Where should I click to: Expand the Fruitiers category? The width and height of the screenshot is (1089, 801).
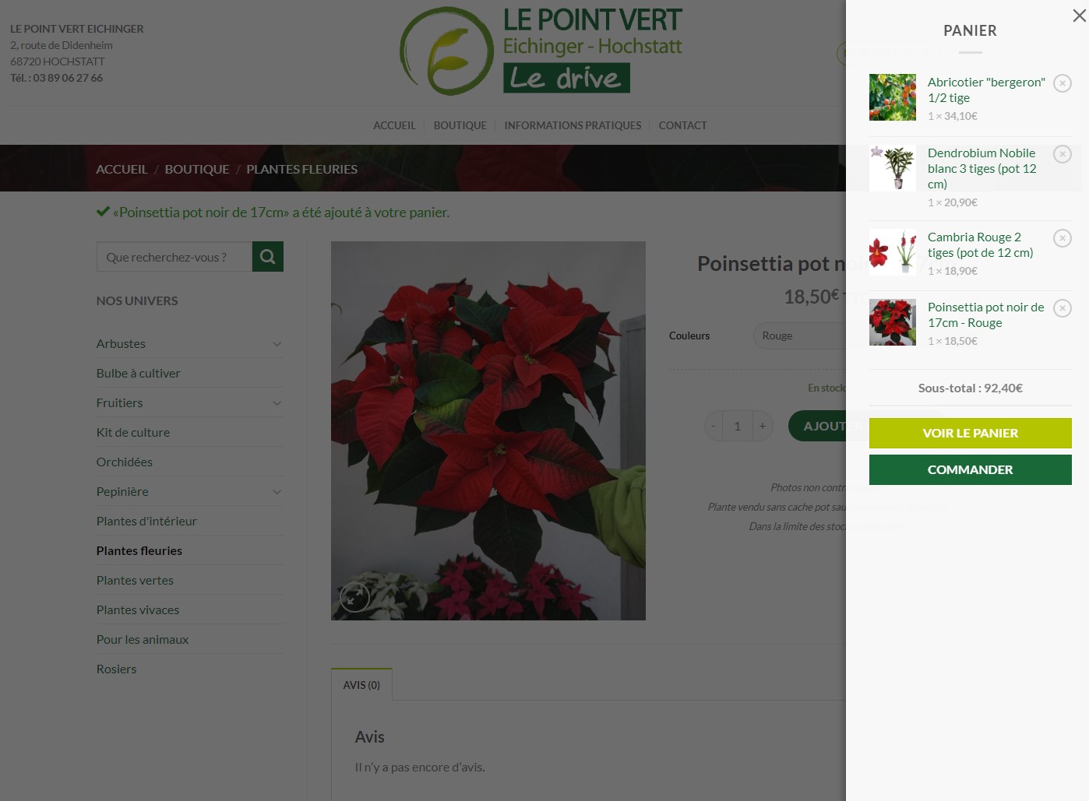click(x=277, y=403)
